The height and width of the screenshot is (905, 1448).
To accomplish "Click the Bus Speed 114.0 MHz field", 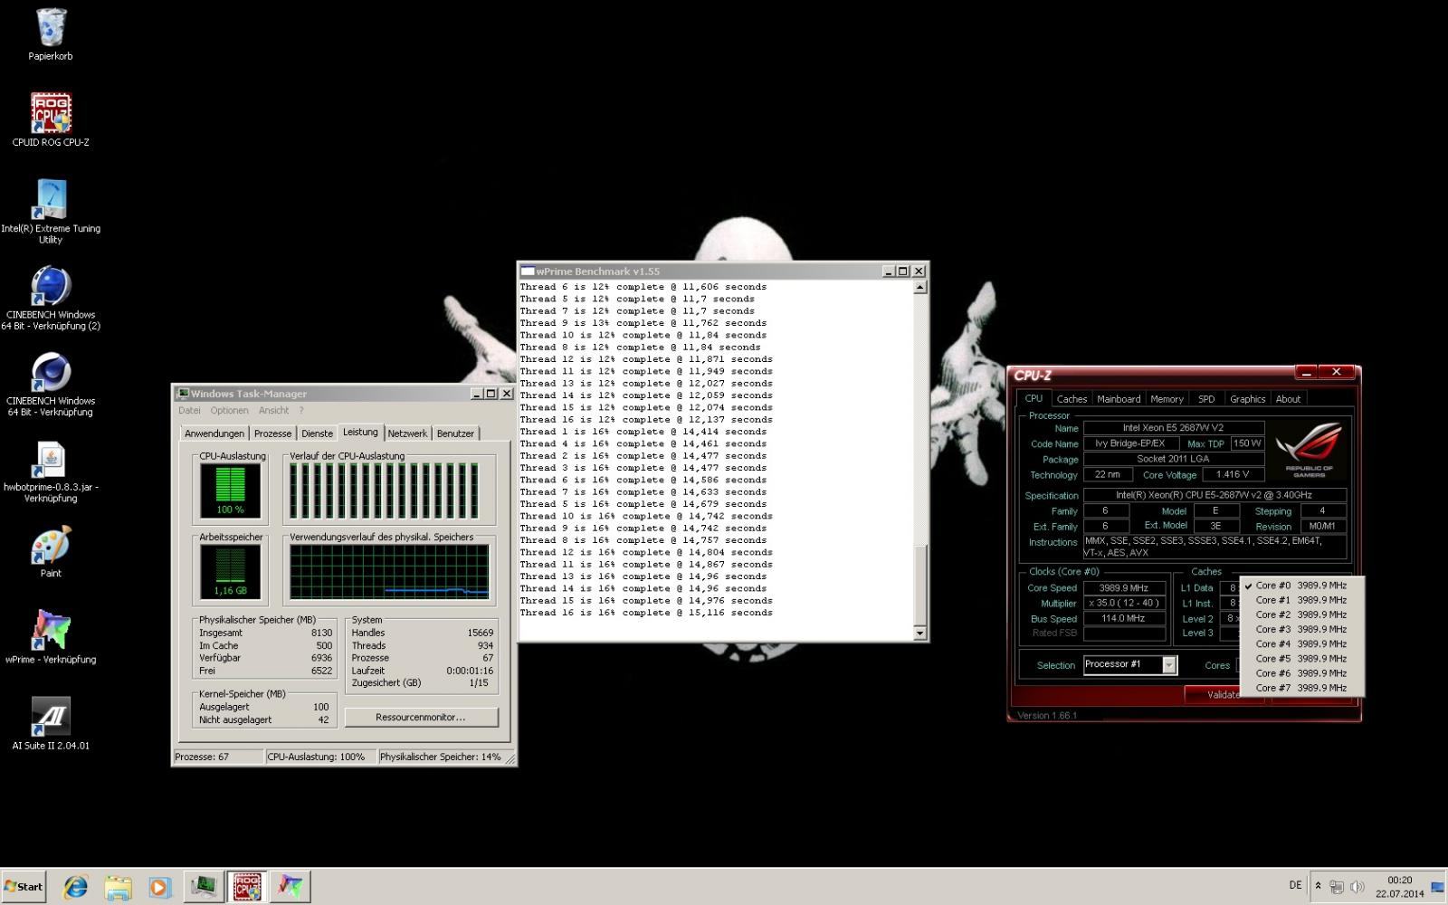I will coord(1124,618).
